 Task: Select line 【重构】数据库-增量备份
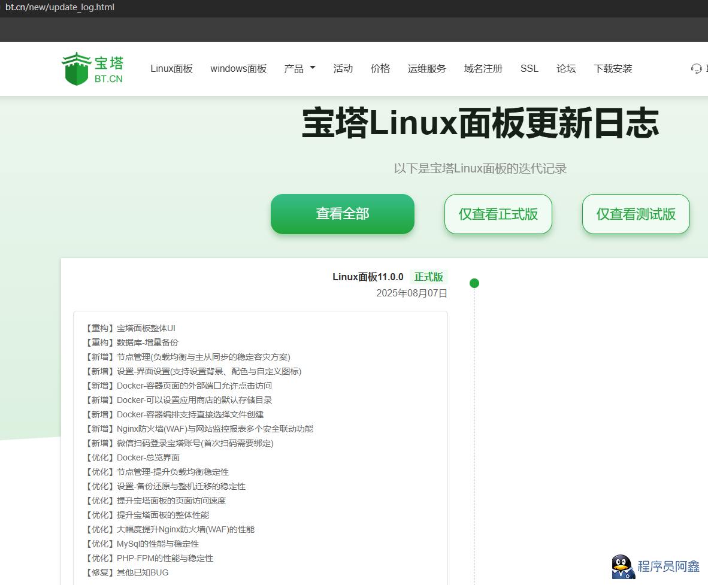[x=131, y=342]
